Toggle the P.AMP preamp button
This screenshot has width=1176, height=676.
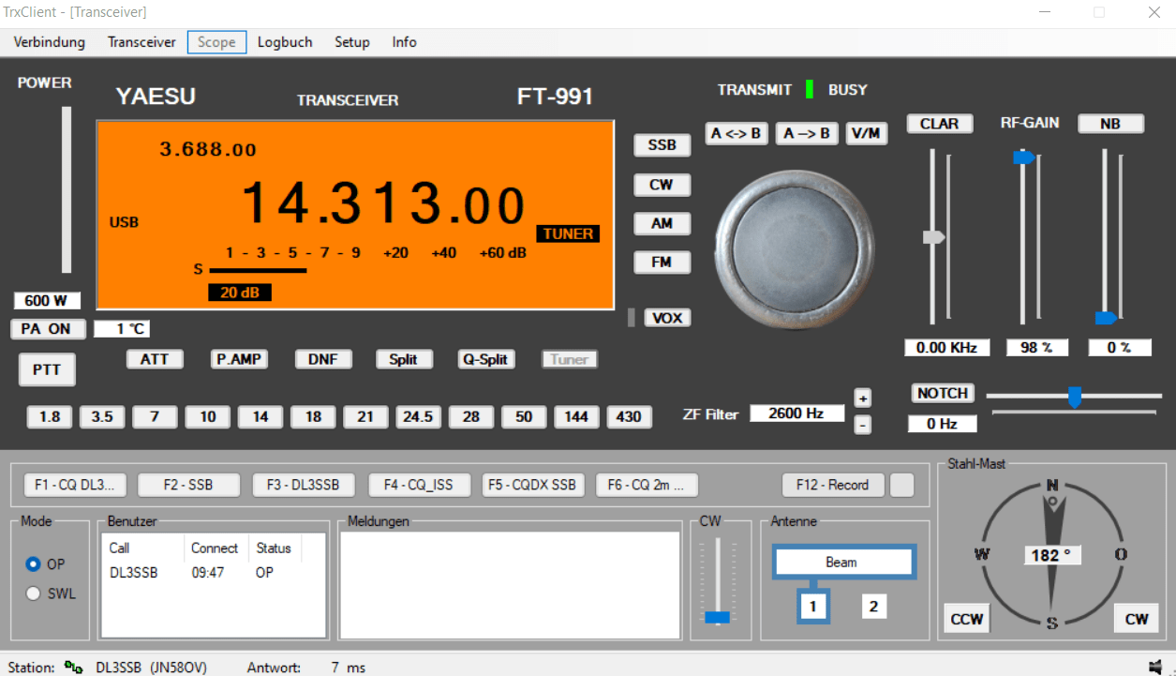(239, 359)
